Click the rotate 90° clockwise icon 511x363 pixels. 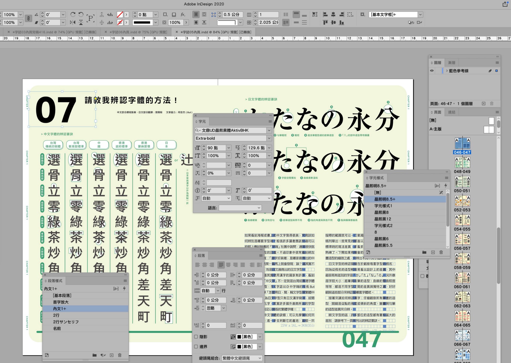pos(73,14)
